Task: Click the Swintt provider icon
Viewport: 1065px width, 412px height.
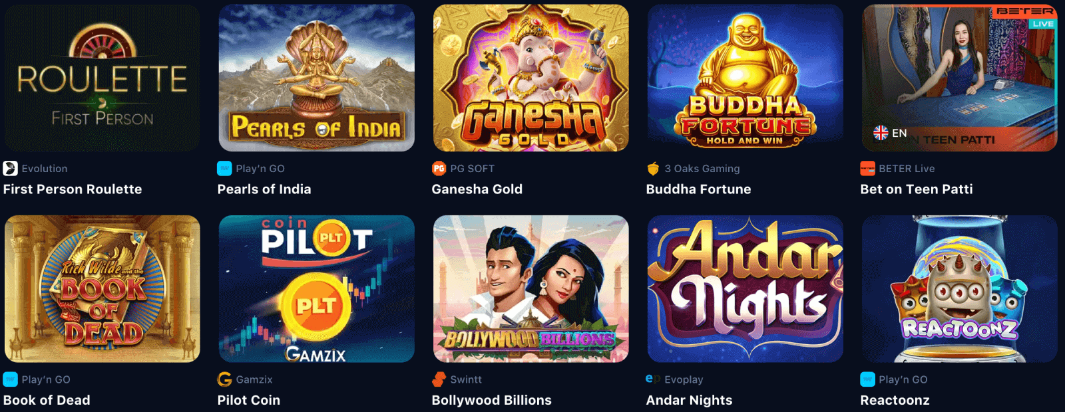Action: point(439,379)
